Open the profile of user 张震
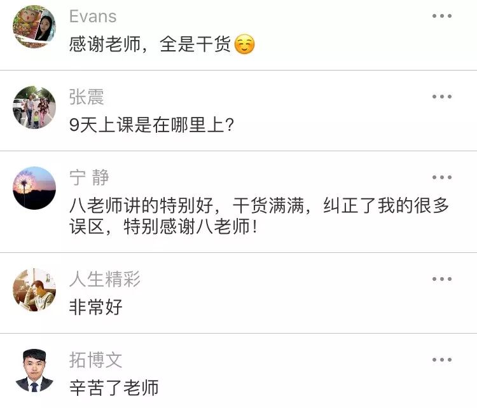Viewport: 477px width, 408px height. 86,97
